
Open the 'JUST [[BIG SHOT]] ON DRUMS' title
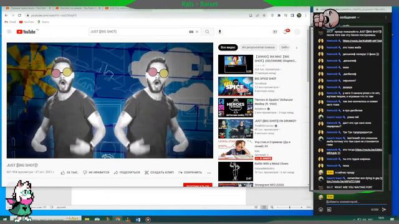point(276,121)
